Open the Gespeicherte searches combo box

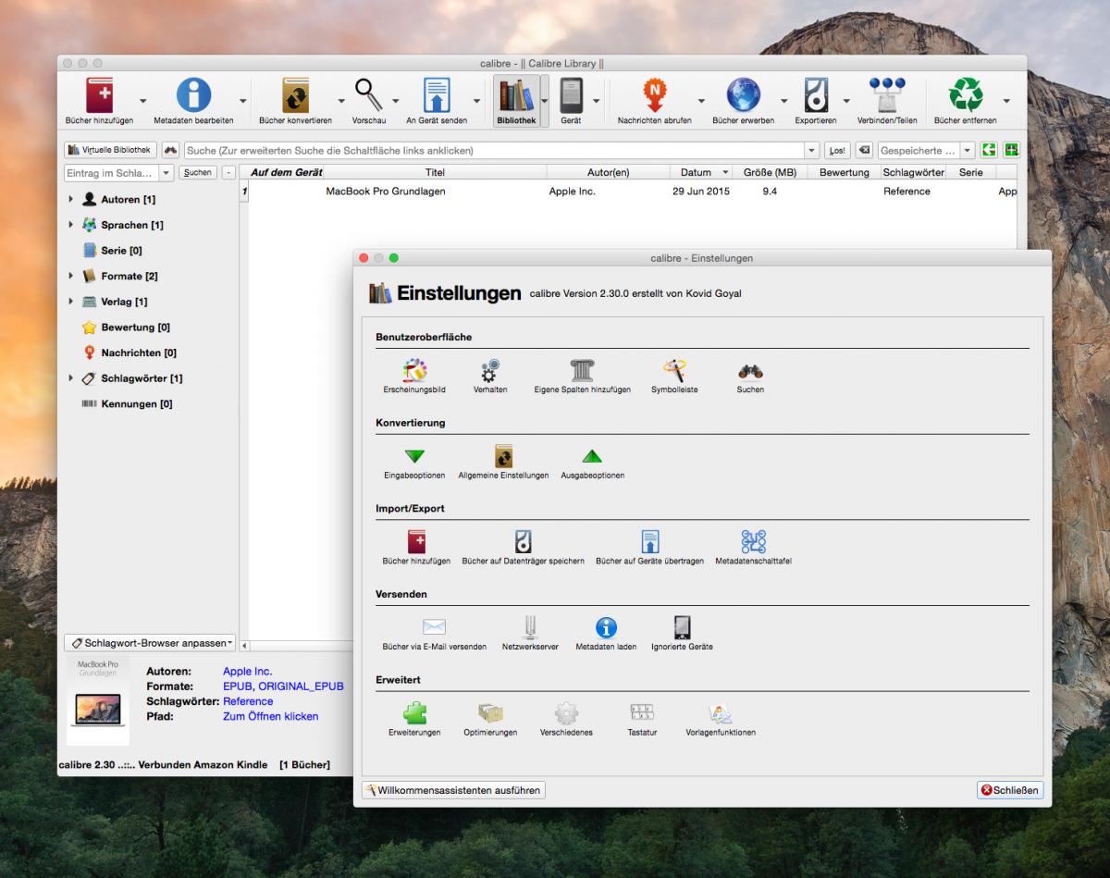coord(926,150)
